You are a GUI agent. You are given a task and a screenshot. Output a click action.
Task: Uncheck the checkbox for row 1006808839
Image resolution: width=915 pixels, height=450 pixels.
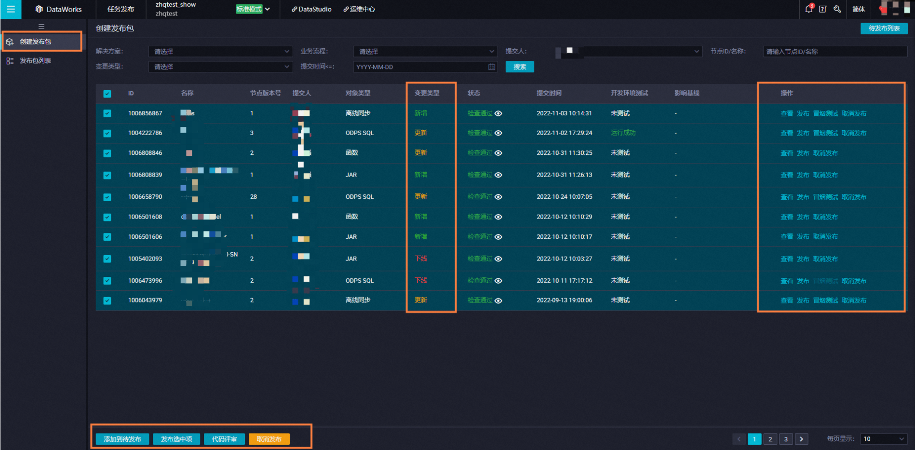pyautogui.click(x=107, y=175)
